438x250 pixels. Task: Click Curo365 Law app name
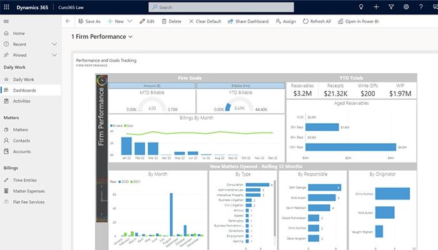click(x=71, y=7)
